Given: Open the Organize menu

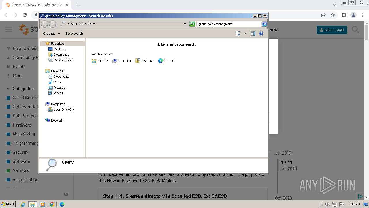Looking at the screenshot, I should pos(51,34).
